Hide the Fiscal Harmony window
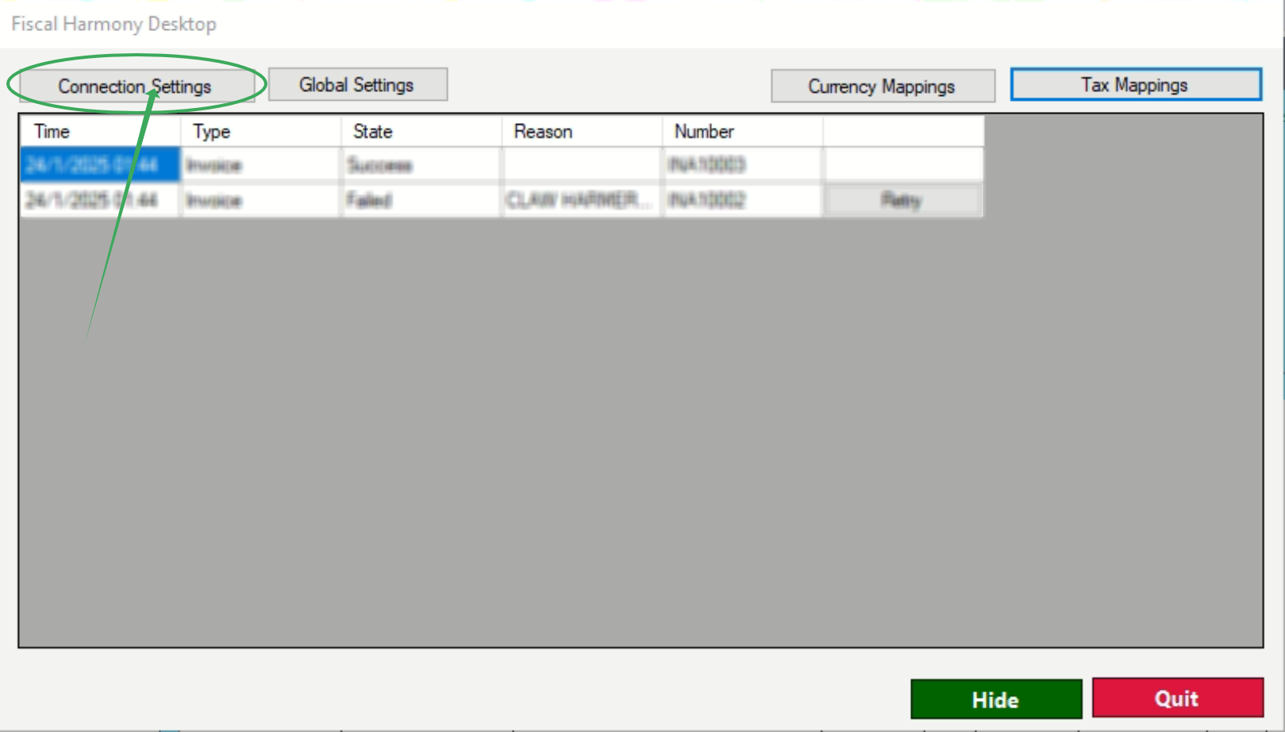1285x732 pixels. coord(996,699)
